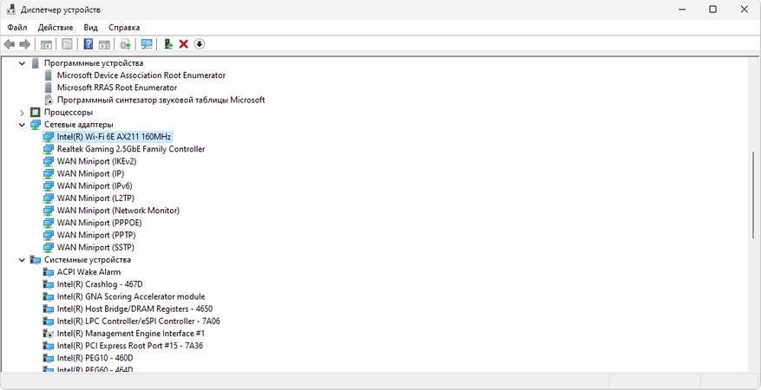The image size is (761, 390).
Task: Open the Файл menu
Action: coord(17,28)
